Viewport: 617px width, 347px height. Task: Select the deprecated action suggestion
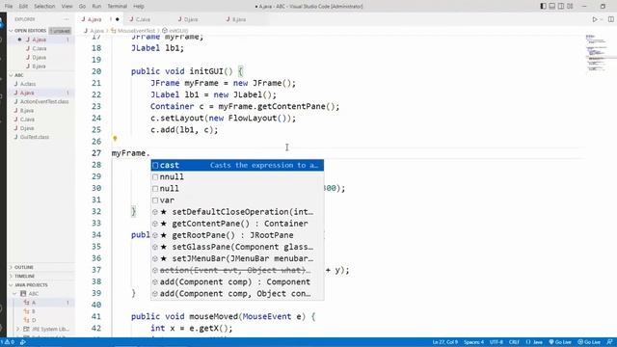237,270
